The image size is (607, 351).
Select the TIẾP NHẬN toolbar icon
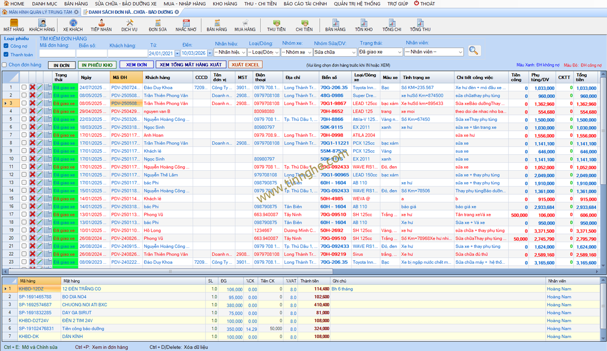[101, 25]
